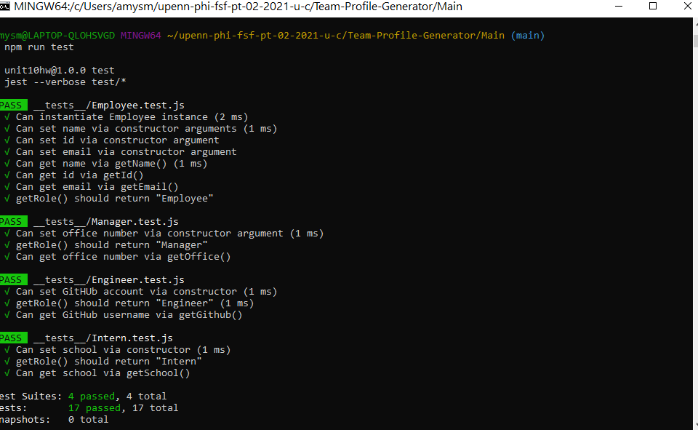Click the green PASS badge for Employee.test.js
This screenshot has height=430, width=698.
coord(12,104)
